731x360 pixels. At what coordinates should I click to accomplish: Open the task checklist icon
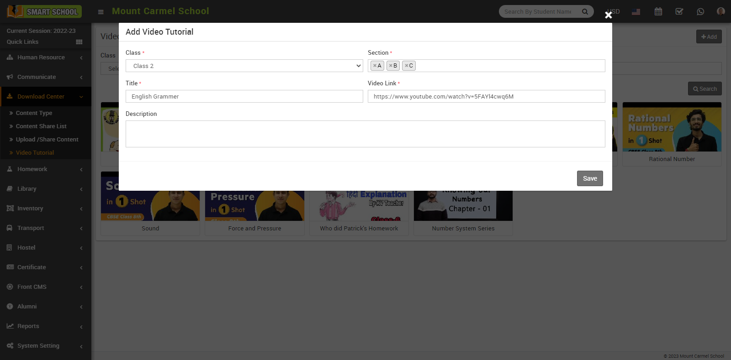coord(679,11)
